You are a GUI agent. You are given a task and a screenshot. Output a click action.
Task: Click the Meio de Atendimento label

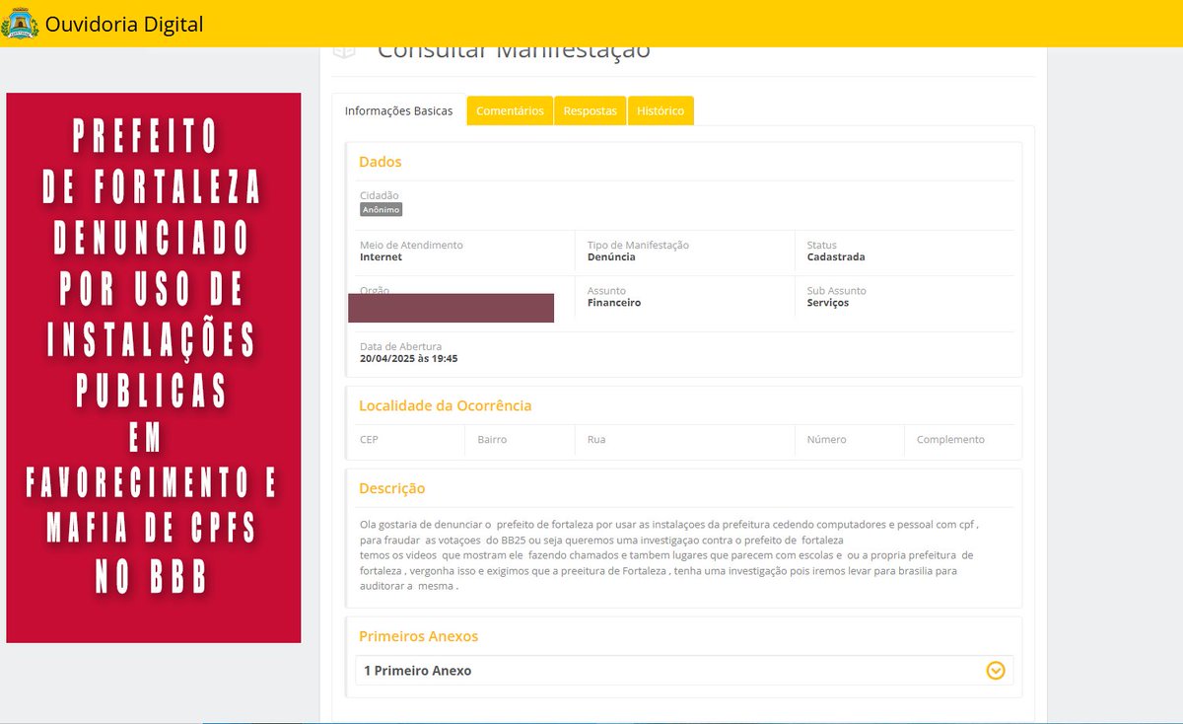coord(411,245)
